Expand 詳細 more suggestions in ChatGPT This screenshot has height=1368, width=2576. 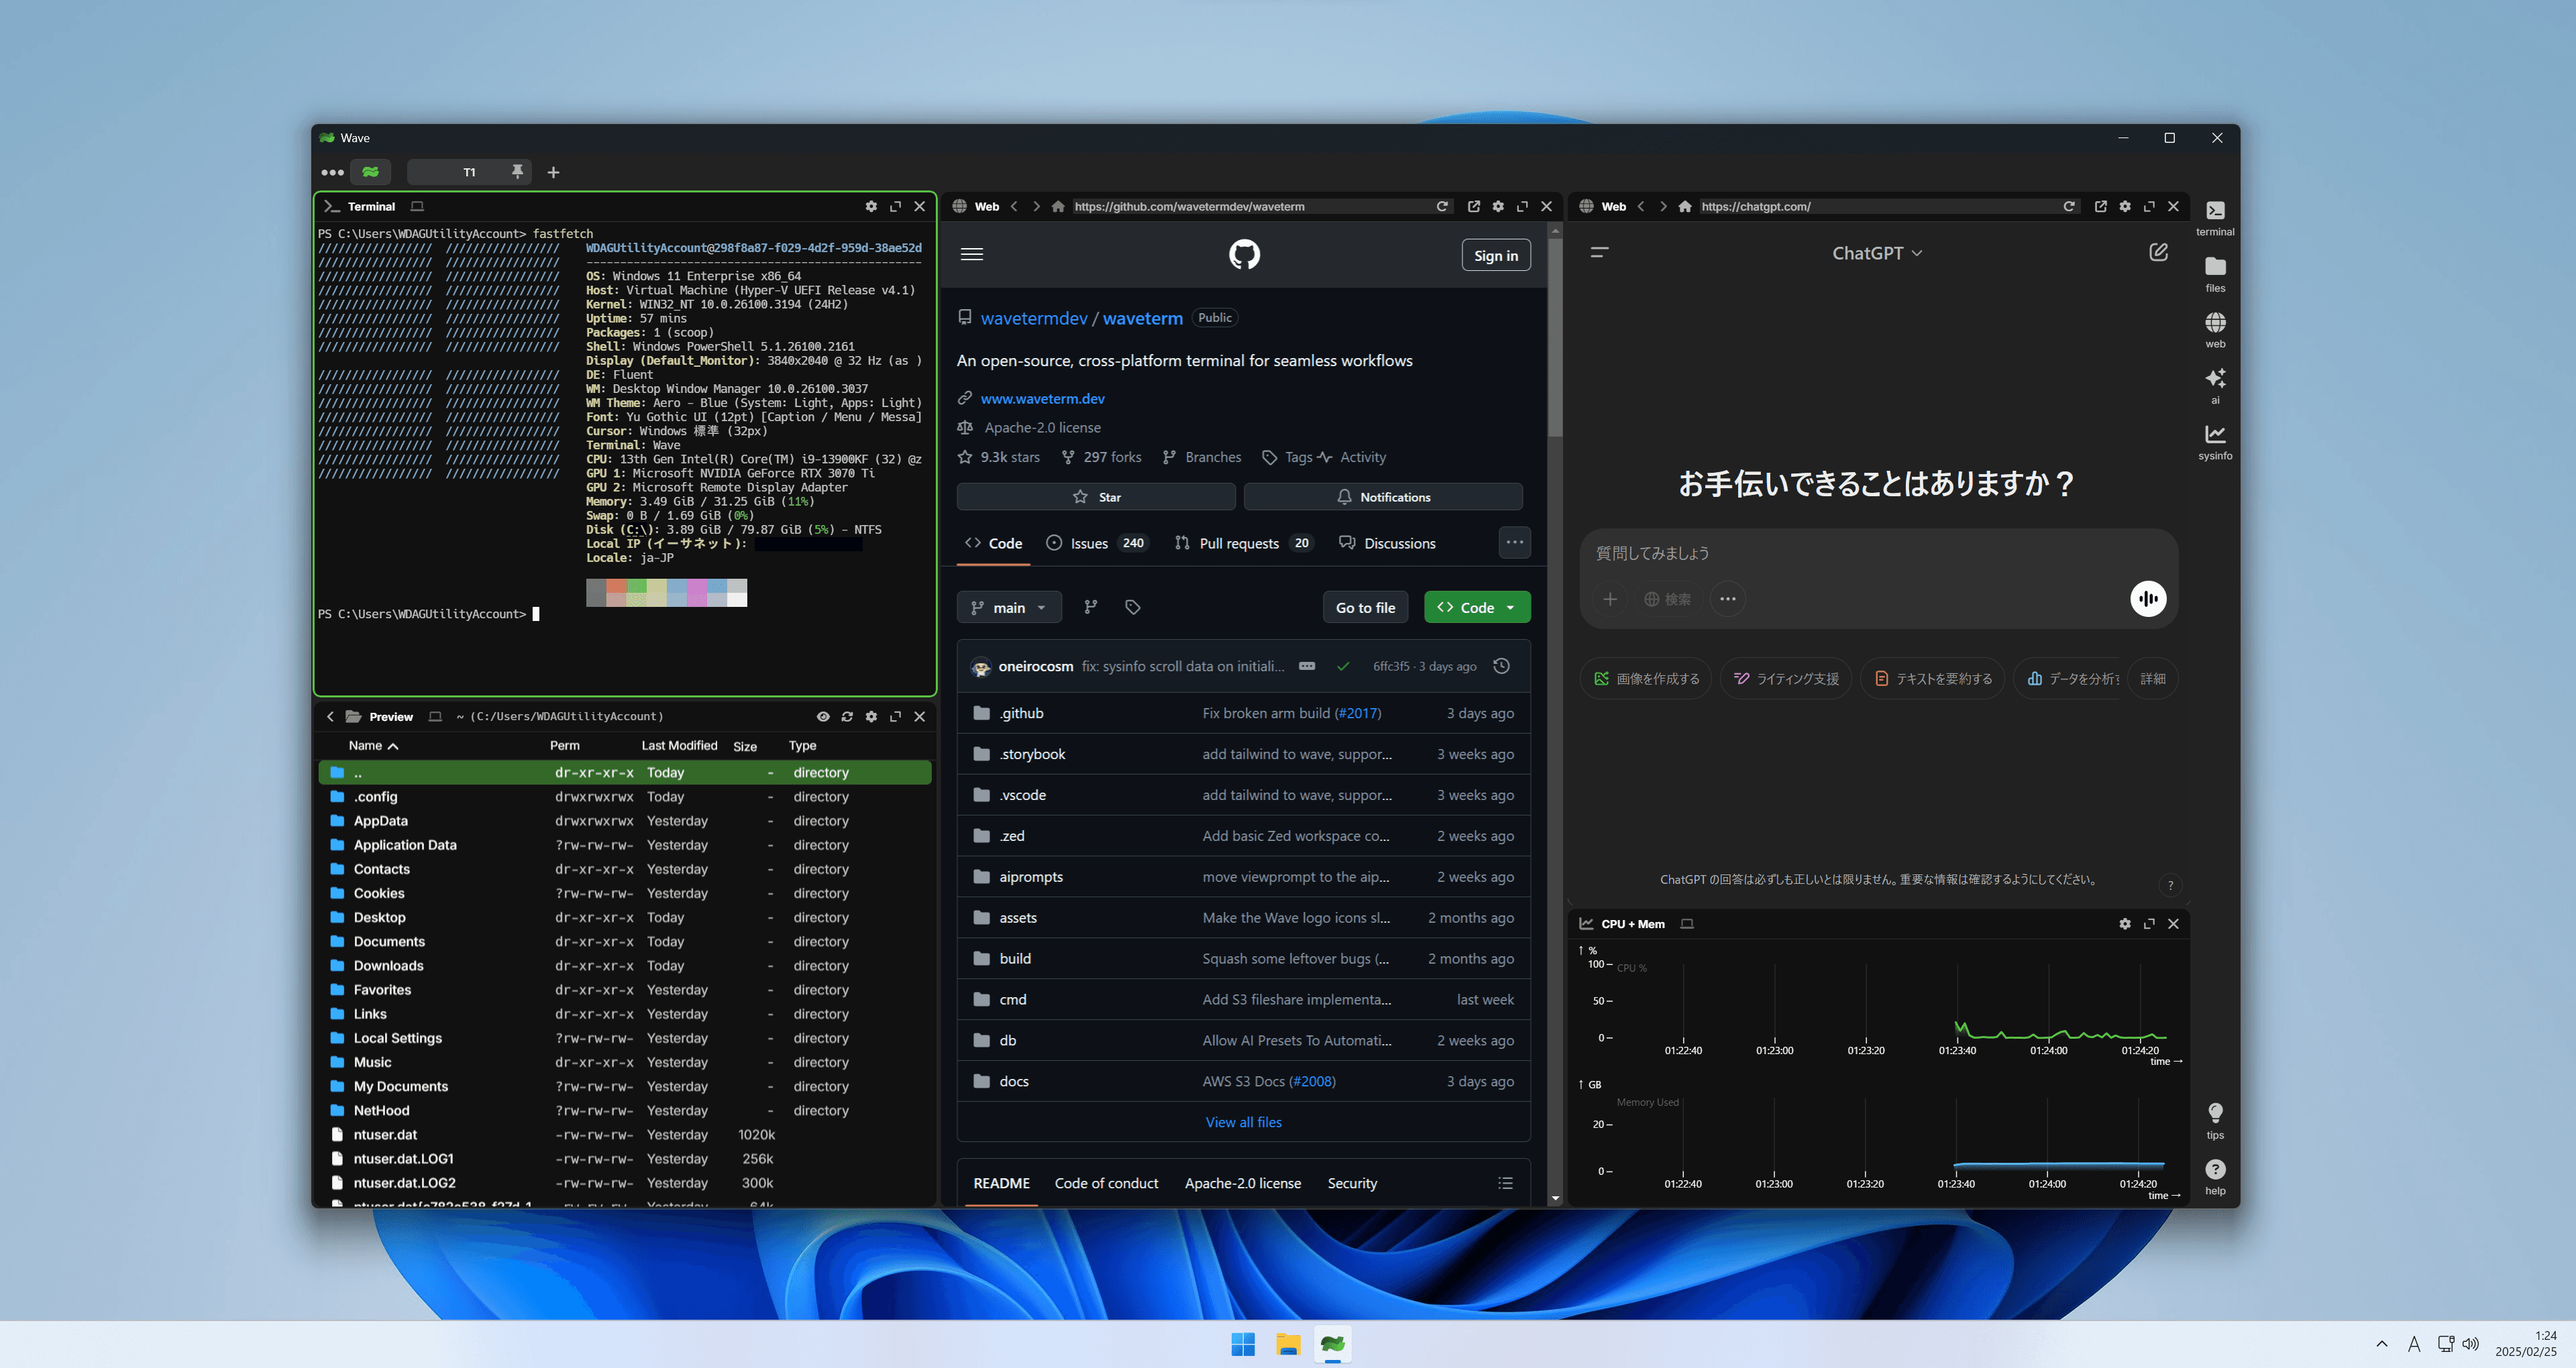2152,678
